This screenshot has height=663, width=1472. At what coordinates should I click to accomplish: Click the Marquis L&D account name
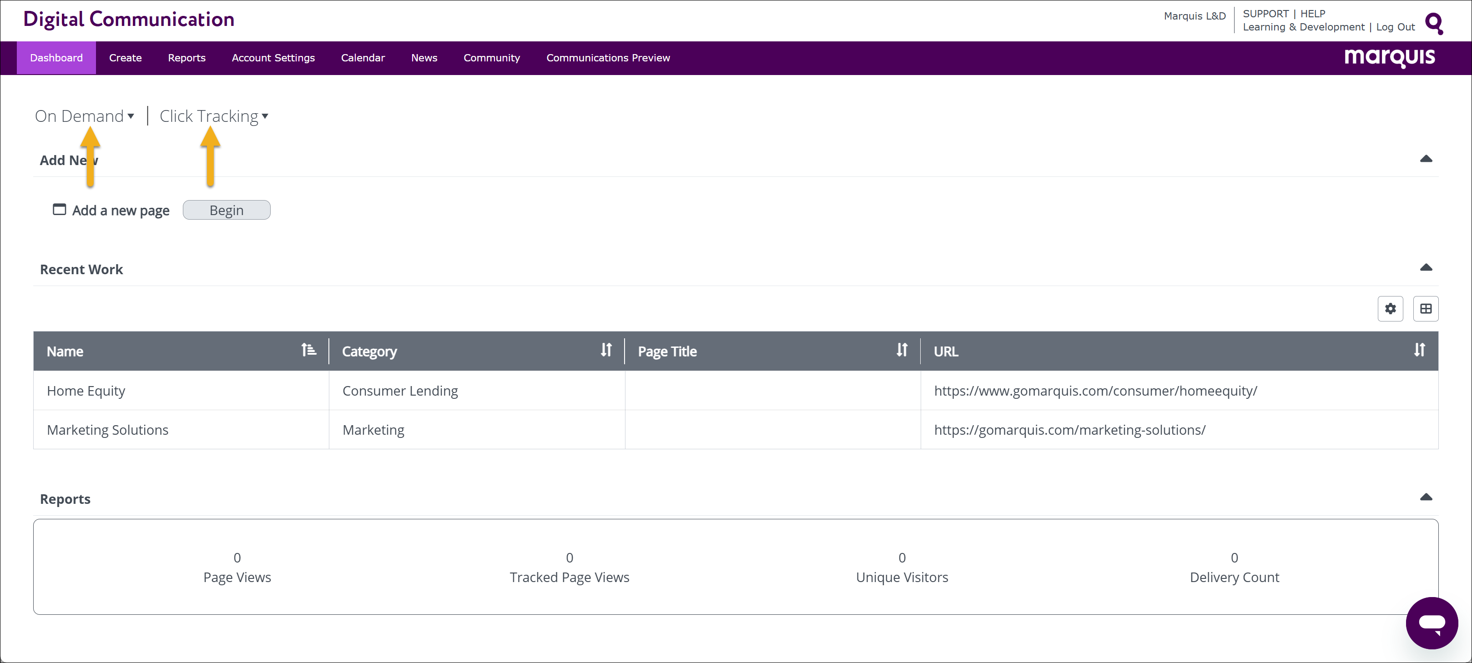(1194, 16)
